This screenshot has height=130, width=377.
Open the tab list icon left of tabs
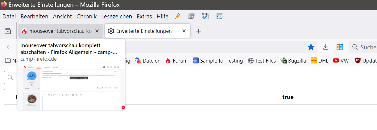[x=8, y=31]
